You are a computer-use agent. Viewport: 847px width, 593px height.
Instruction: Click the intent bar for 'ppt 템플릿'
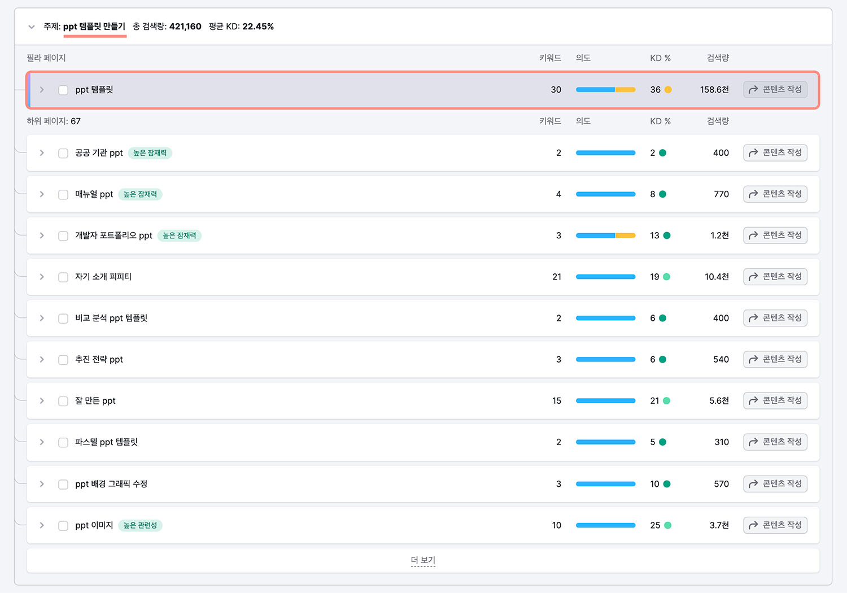point(606,90)
